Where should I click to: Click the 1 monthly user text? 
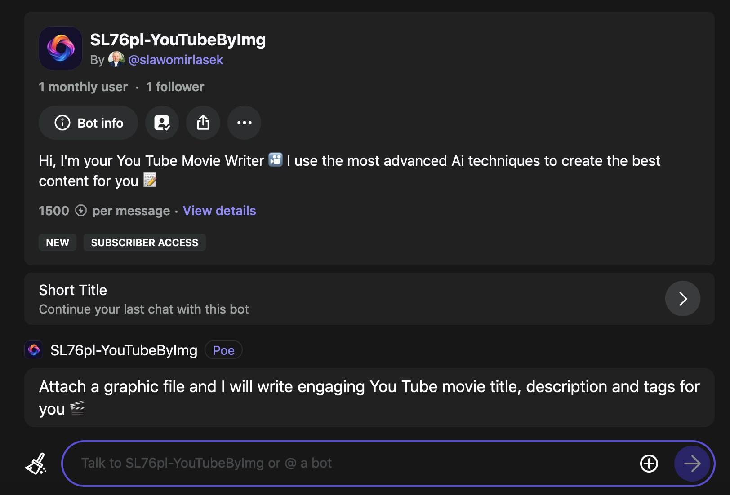pos(83,87)
